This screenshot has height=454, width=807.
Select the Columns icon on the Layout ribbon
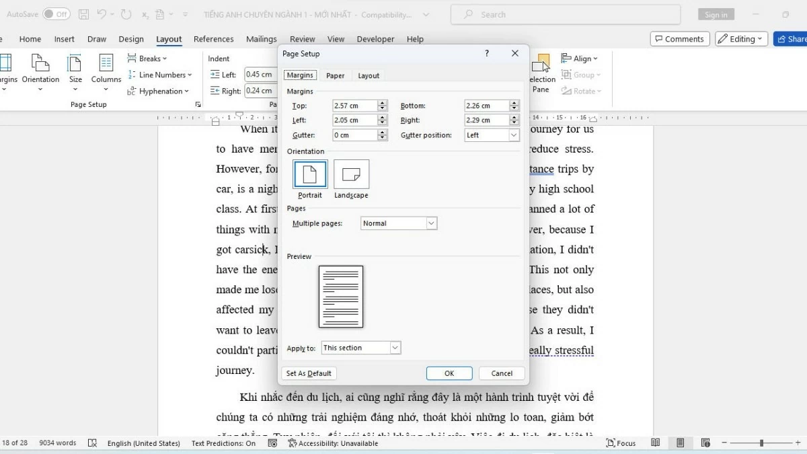(106, 71)
